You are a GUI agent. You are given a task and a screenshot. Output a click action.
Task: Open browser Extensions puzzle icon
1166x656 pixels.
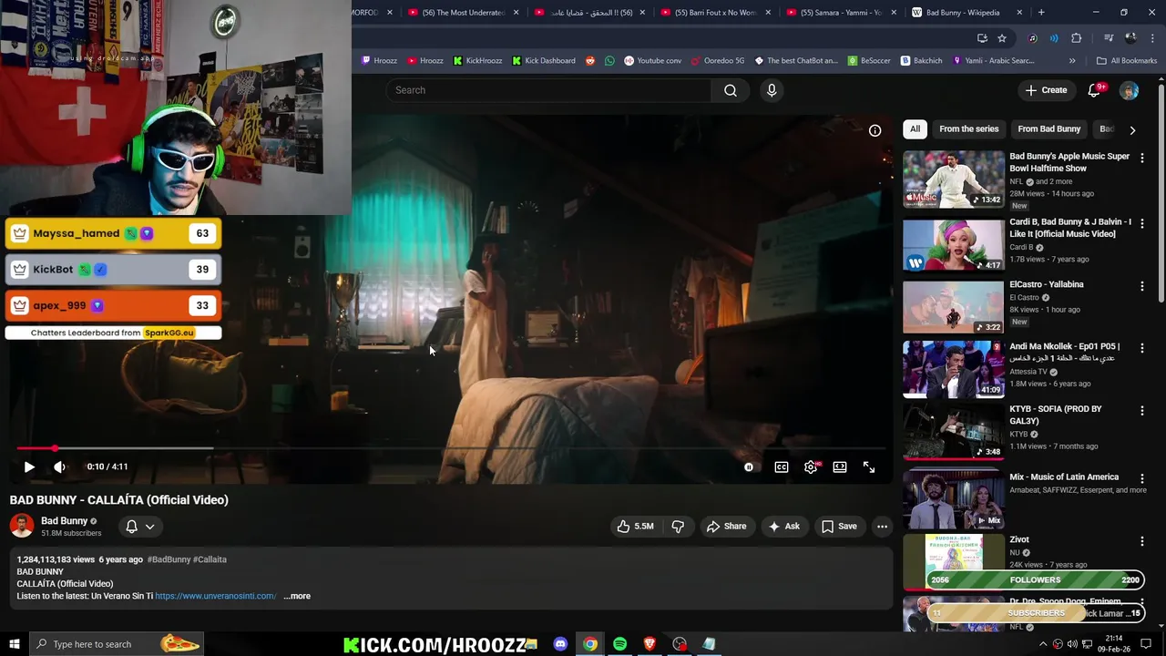pyautogui.click(x=1077, y=38)
